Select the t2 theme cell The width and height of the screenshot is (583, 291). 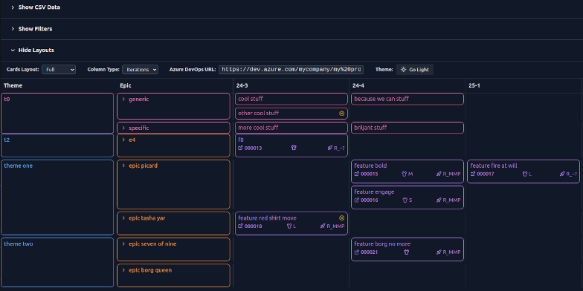pos(57,145)
